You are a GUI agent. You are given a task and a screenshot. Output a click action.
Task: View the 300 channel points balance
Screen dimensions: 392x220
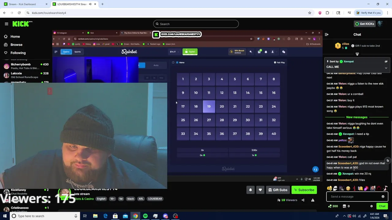(333, 206)
